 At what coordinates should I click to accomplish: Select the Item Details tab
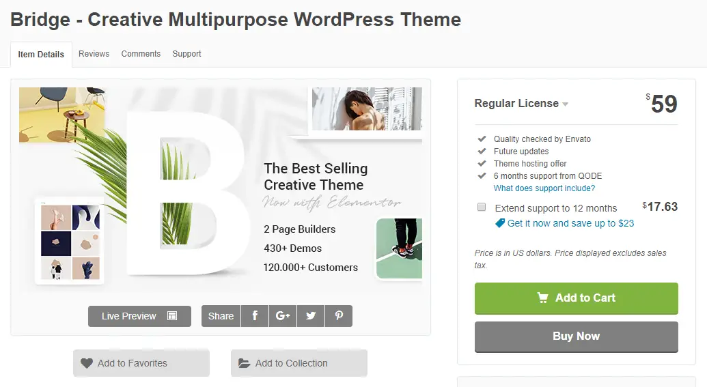pyautogui.click(x=41, y=55)
